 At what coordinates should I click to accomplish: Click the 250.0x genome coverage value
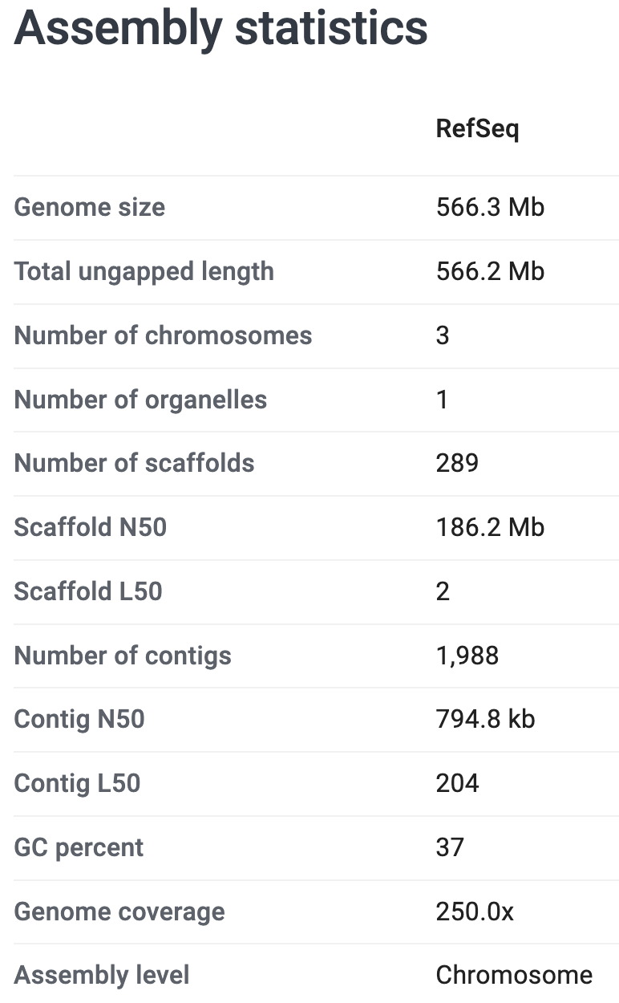pyautogui.click(x=475, y=912)
